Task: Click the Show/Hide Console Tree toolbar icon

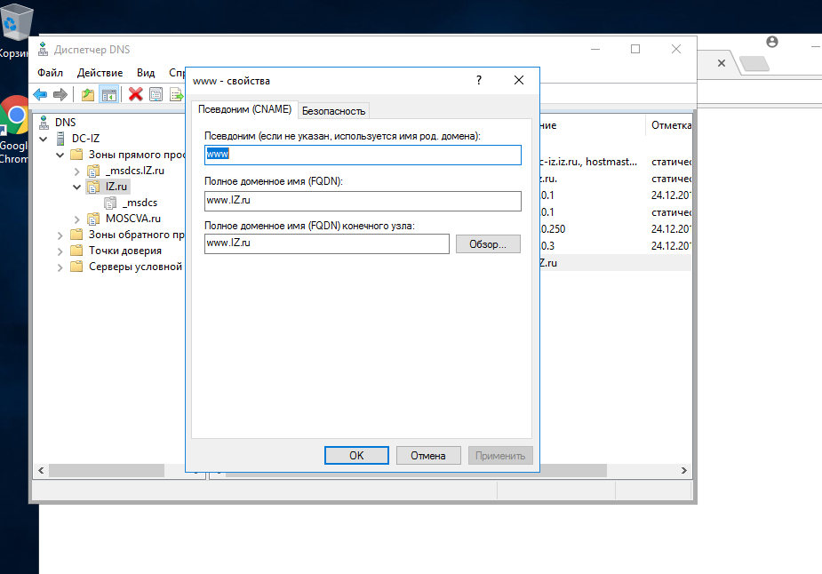Action: tap(109, 95)
